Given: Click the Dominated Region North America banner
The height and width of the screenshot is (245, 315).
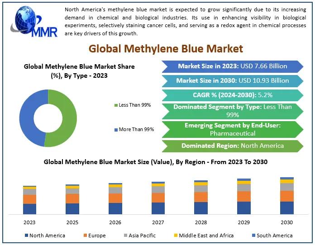Looking at the screenshot, I should click(233, 146).
